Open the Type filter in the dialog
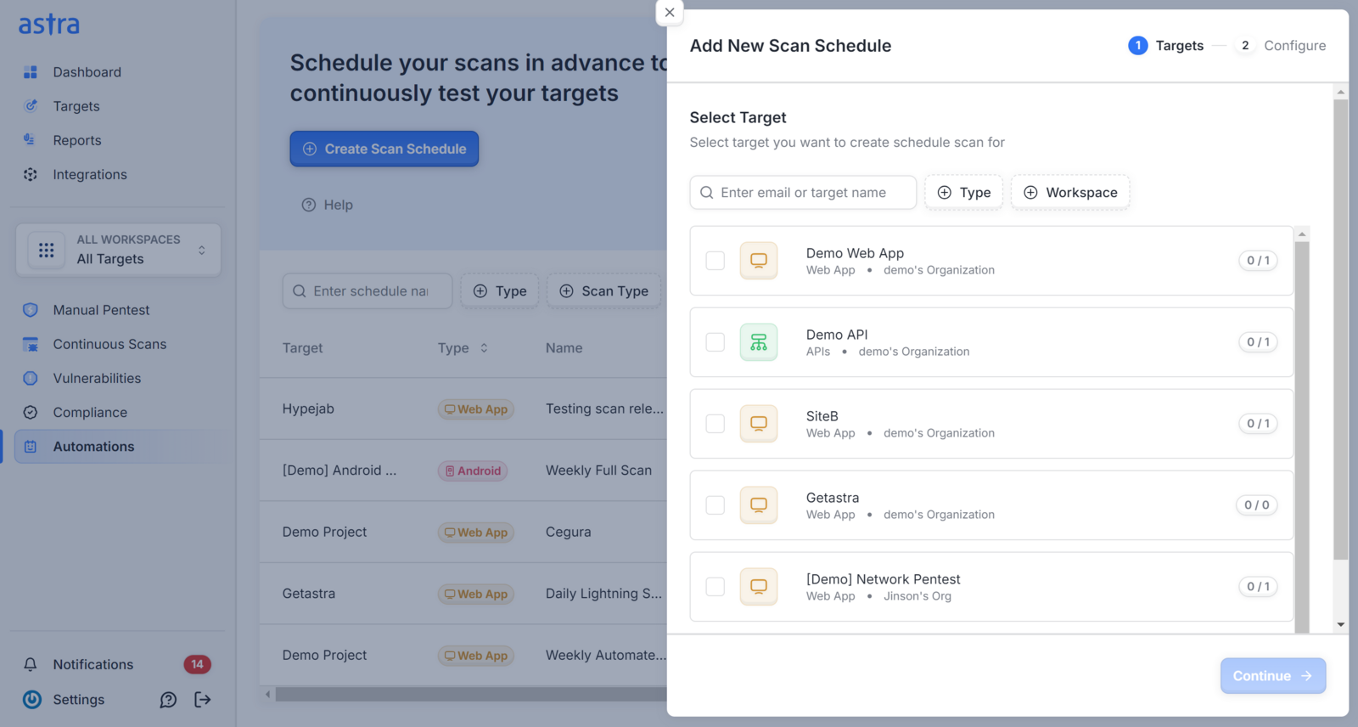1358x727 pixels. point(964,193)
